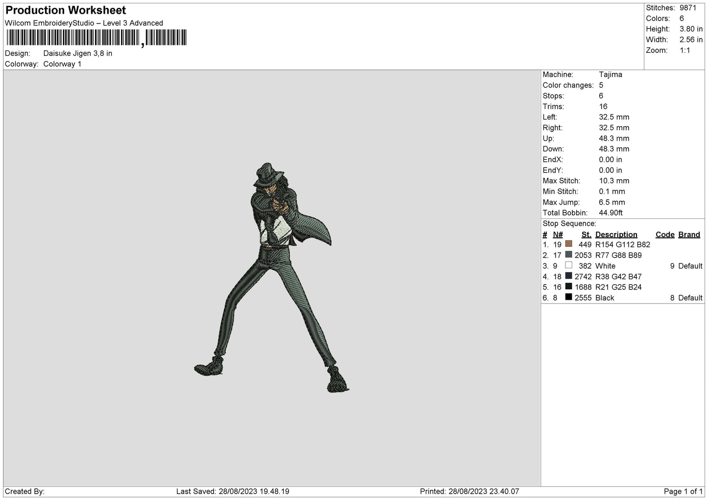This screenshot has height=500, width=708.
Task: Click the Brand column header
Action: [689, 235]
